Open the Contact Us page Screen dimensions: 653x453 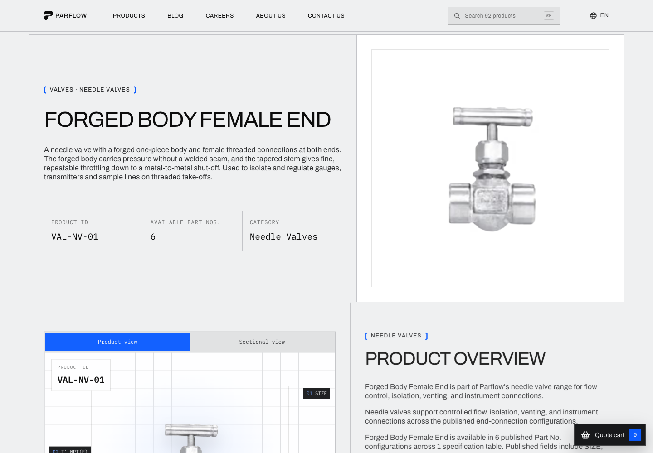[326, 15]
